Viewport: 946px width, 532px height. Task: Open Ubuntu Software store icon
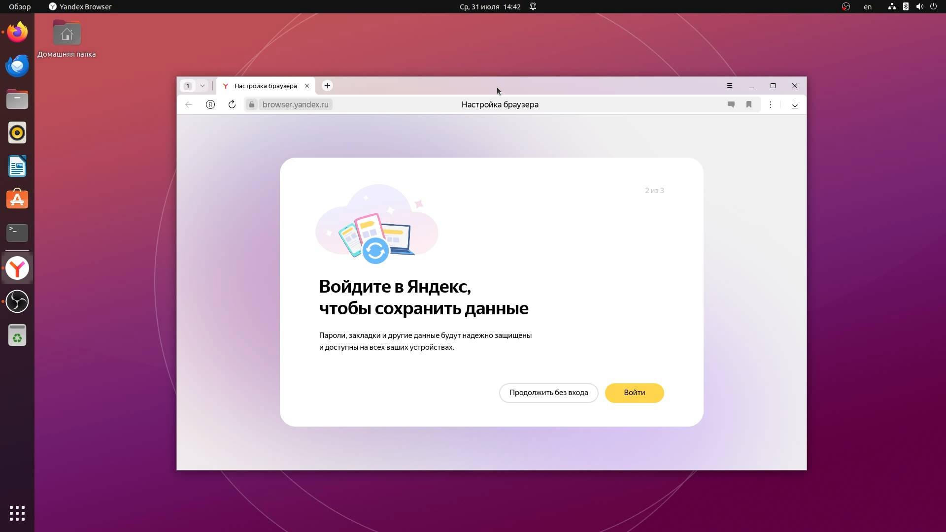click(x=17, y=199)
